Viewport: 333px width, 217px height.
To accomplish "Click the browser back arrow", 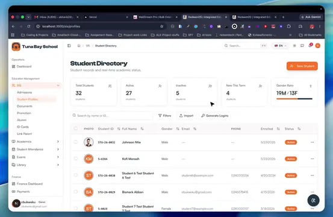I will [13, 27].
